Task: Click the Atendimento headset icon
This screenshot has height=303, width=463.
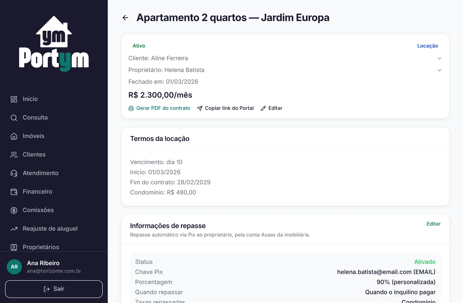Action: (14, 173)
